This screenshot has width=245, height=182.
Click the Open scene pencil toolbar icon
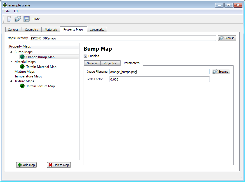(17, 19)
